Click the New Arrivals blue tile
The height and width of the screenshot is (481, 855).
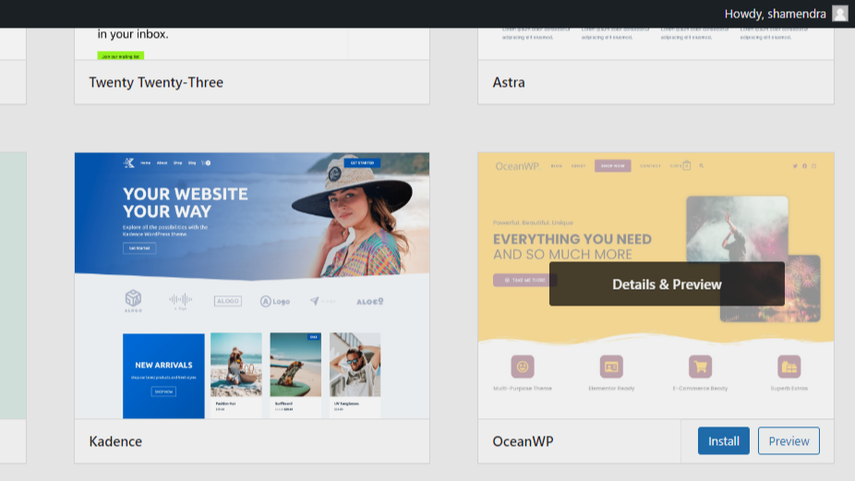pos(163,376)
